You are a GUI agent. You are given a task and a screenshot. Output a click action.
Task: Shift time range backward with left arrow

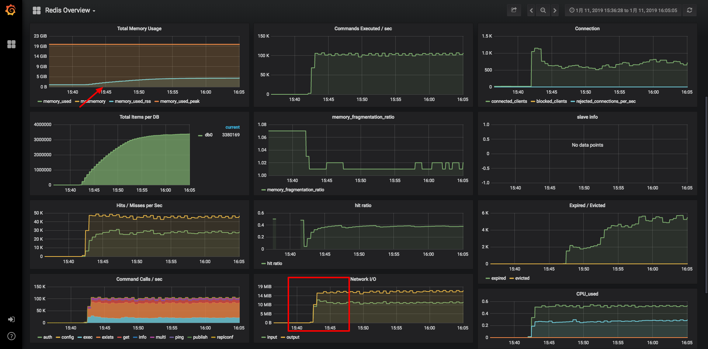[531, 10]
